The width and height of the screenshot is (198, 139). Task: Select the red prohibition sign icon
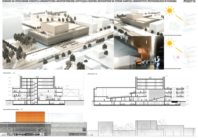pos(178,57)
